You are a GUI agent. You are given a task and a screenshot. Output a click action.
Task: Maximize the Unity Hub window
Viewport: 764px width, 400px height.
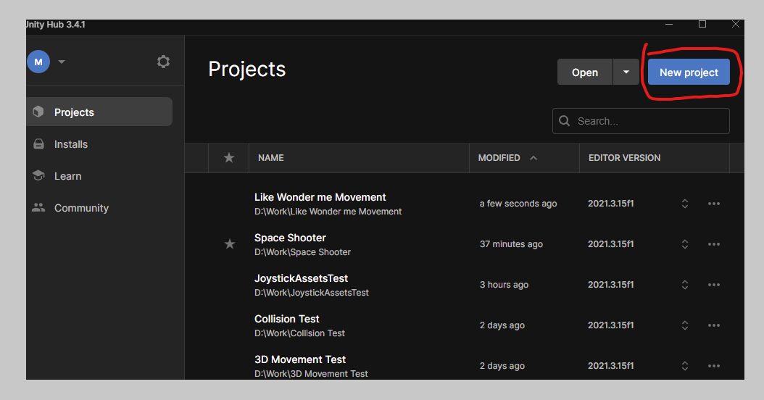pyautogui.click(x=702, y=24)
